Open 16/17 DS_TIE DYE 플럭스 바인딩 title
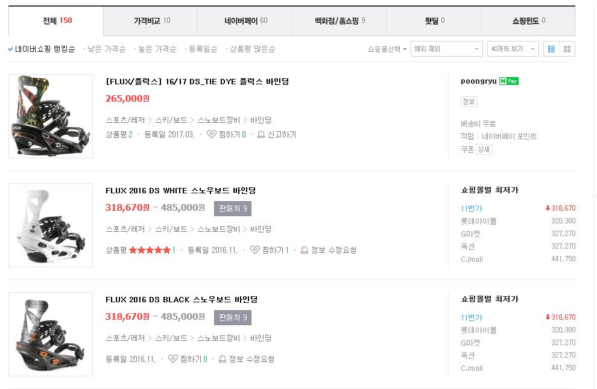 [197, 81]
